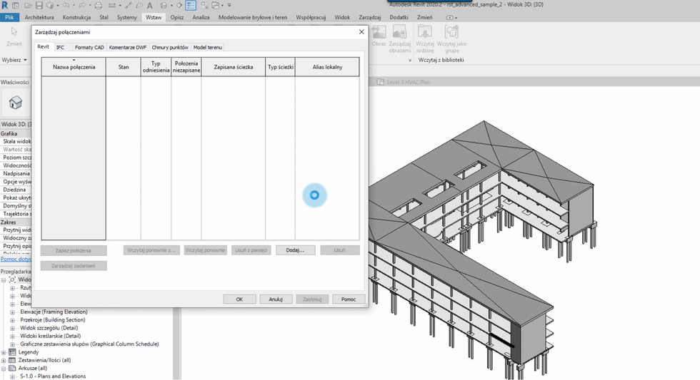700x380 pixels.
Task: Click OK in Zarządzaj połączeniami dialog
Action: 240,299
